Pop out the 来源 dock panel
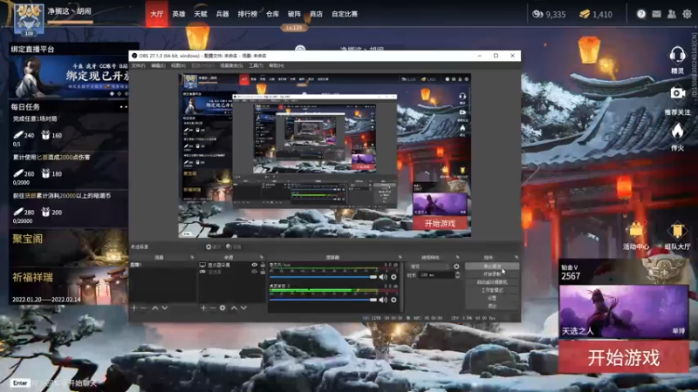Image resolution: width=698 pixels, height=392 pixels. (x=261, y=257)
